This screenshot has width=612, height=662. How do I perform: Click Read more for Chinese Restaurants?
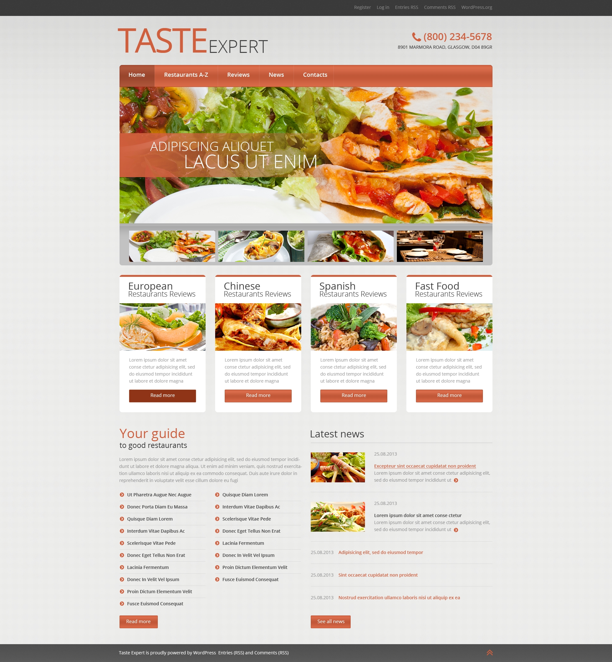(258, 395)
